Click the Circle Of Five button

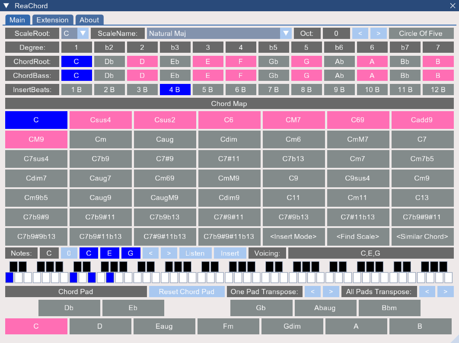(420, 33)
